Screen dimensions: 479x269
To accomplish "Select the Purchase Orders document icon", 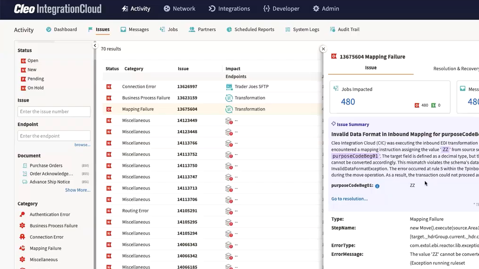I will 25,165.
